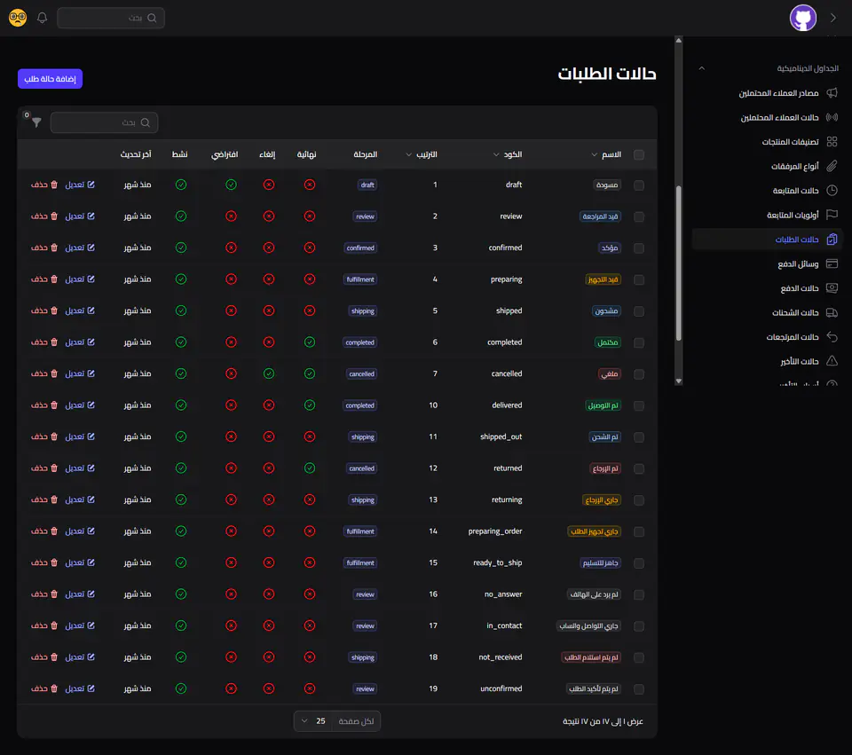The image size is (852, 755).
Task: Click the paperclip icon for أنواع المرفقات
Action: [x=832, y=166]
